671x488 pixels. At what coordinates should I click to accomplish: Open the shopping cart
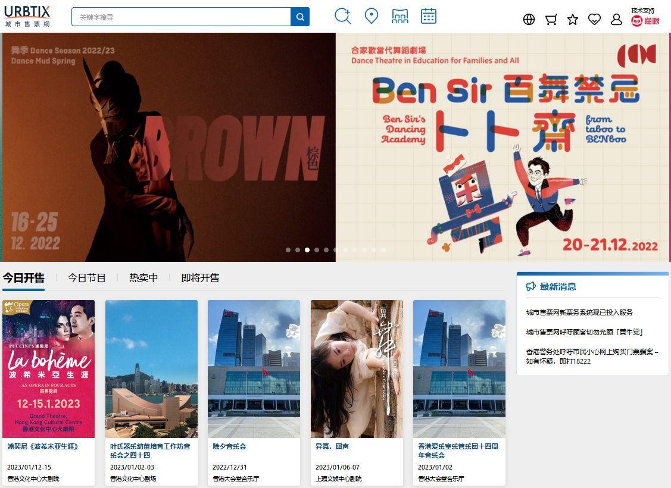pos(551,20)
